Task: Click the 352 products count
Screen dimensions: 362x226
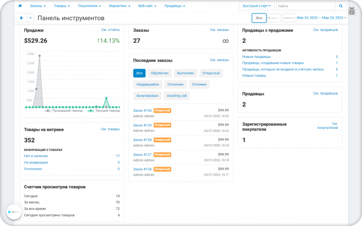Action: 29,140
